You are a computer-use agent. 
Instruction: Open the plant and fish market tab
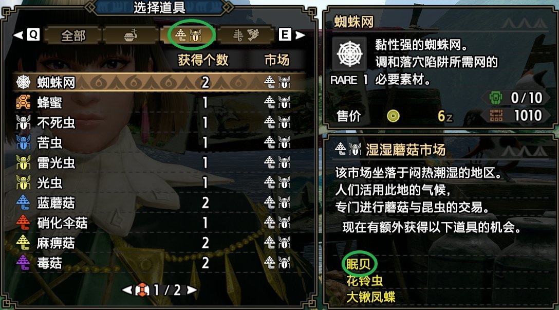pyautogui.click(x=246, y=35)
